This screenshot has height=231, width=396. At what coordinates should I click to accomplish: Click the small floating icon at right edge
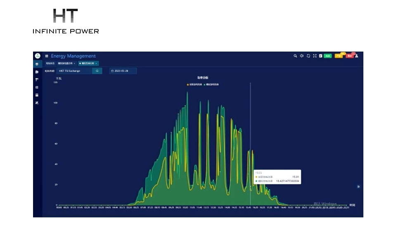(358, 186)
